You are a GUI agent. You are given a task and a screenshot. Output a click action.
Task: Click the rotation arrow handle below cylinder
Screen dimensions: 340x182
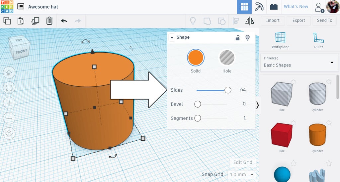[113, 156]
